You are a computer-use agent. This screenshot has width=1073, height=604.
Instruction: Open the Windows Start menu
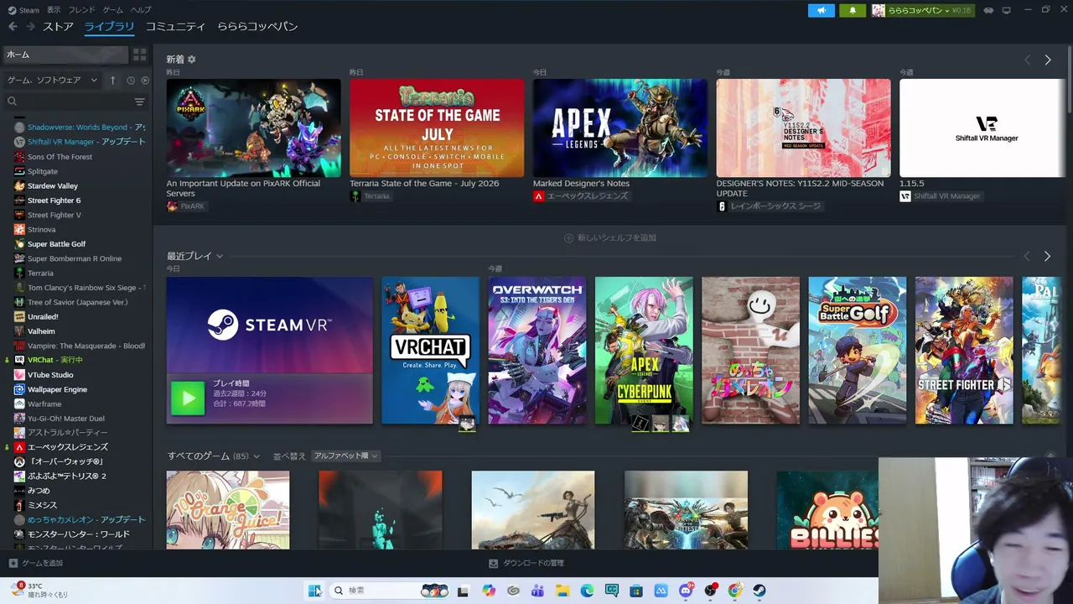tap(314, 591)
